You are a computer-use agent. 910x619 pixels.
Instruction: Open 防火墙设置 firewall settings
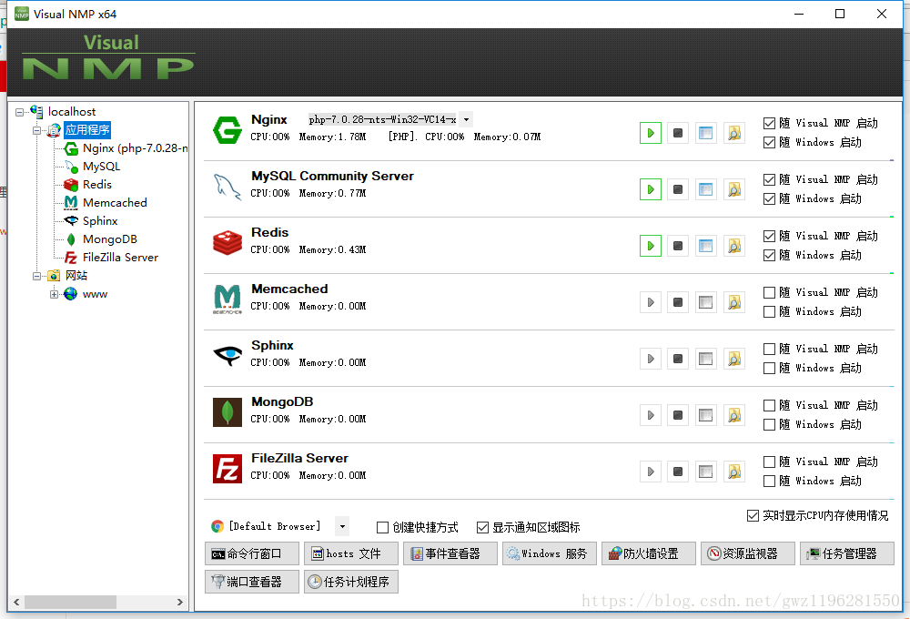click(649, 553)
